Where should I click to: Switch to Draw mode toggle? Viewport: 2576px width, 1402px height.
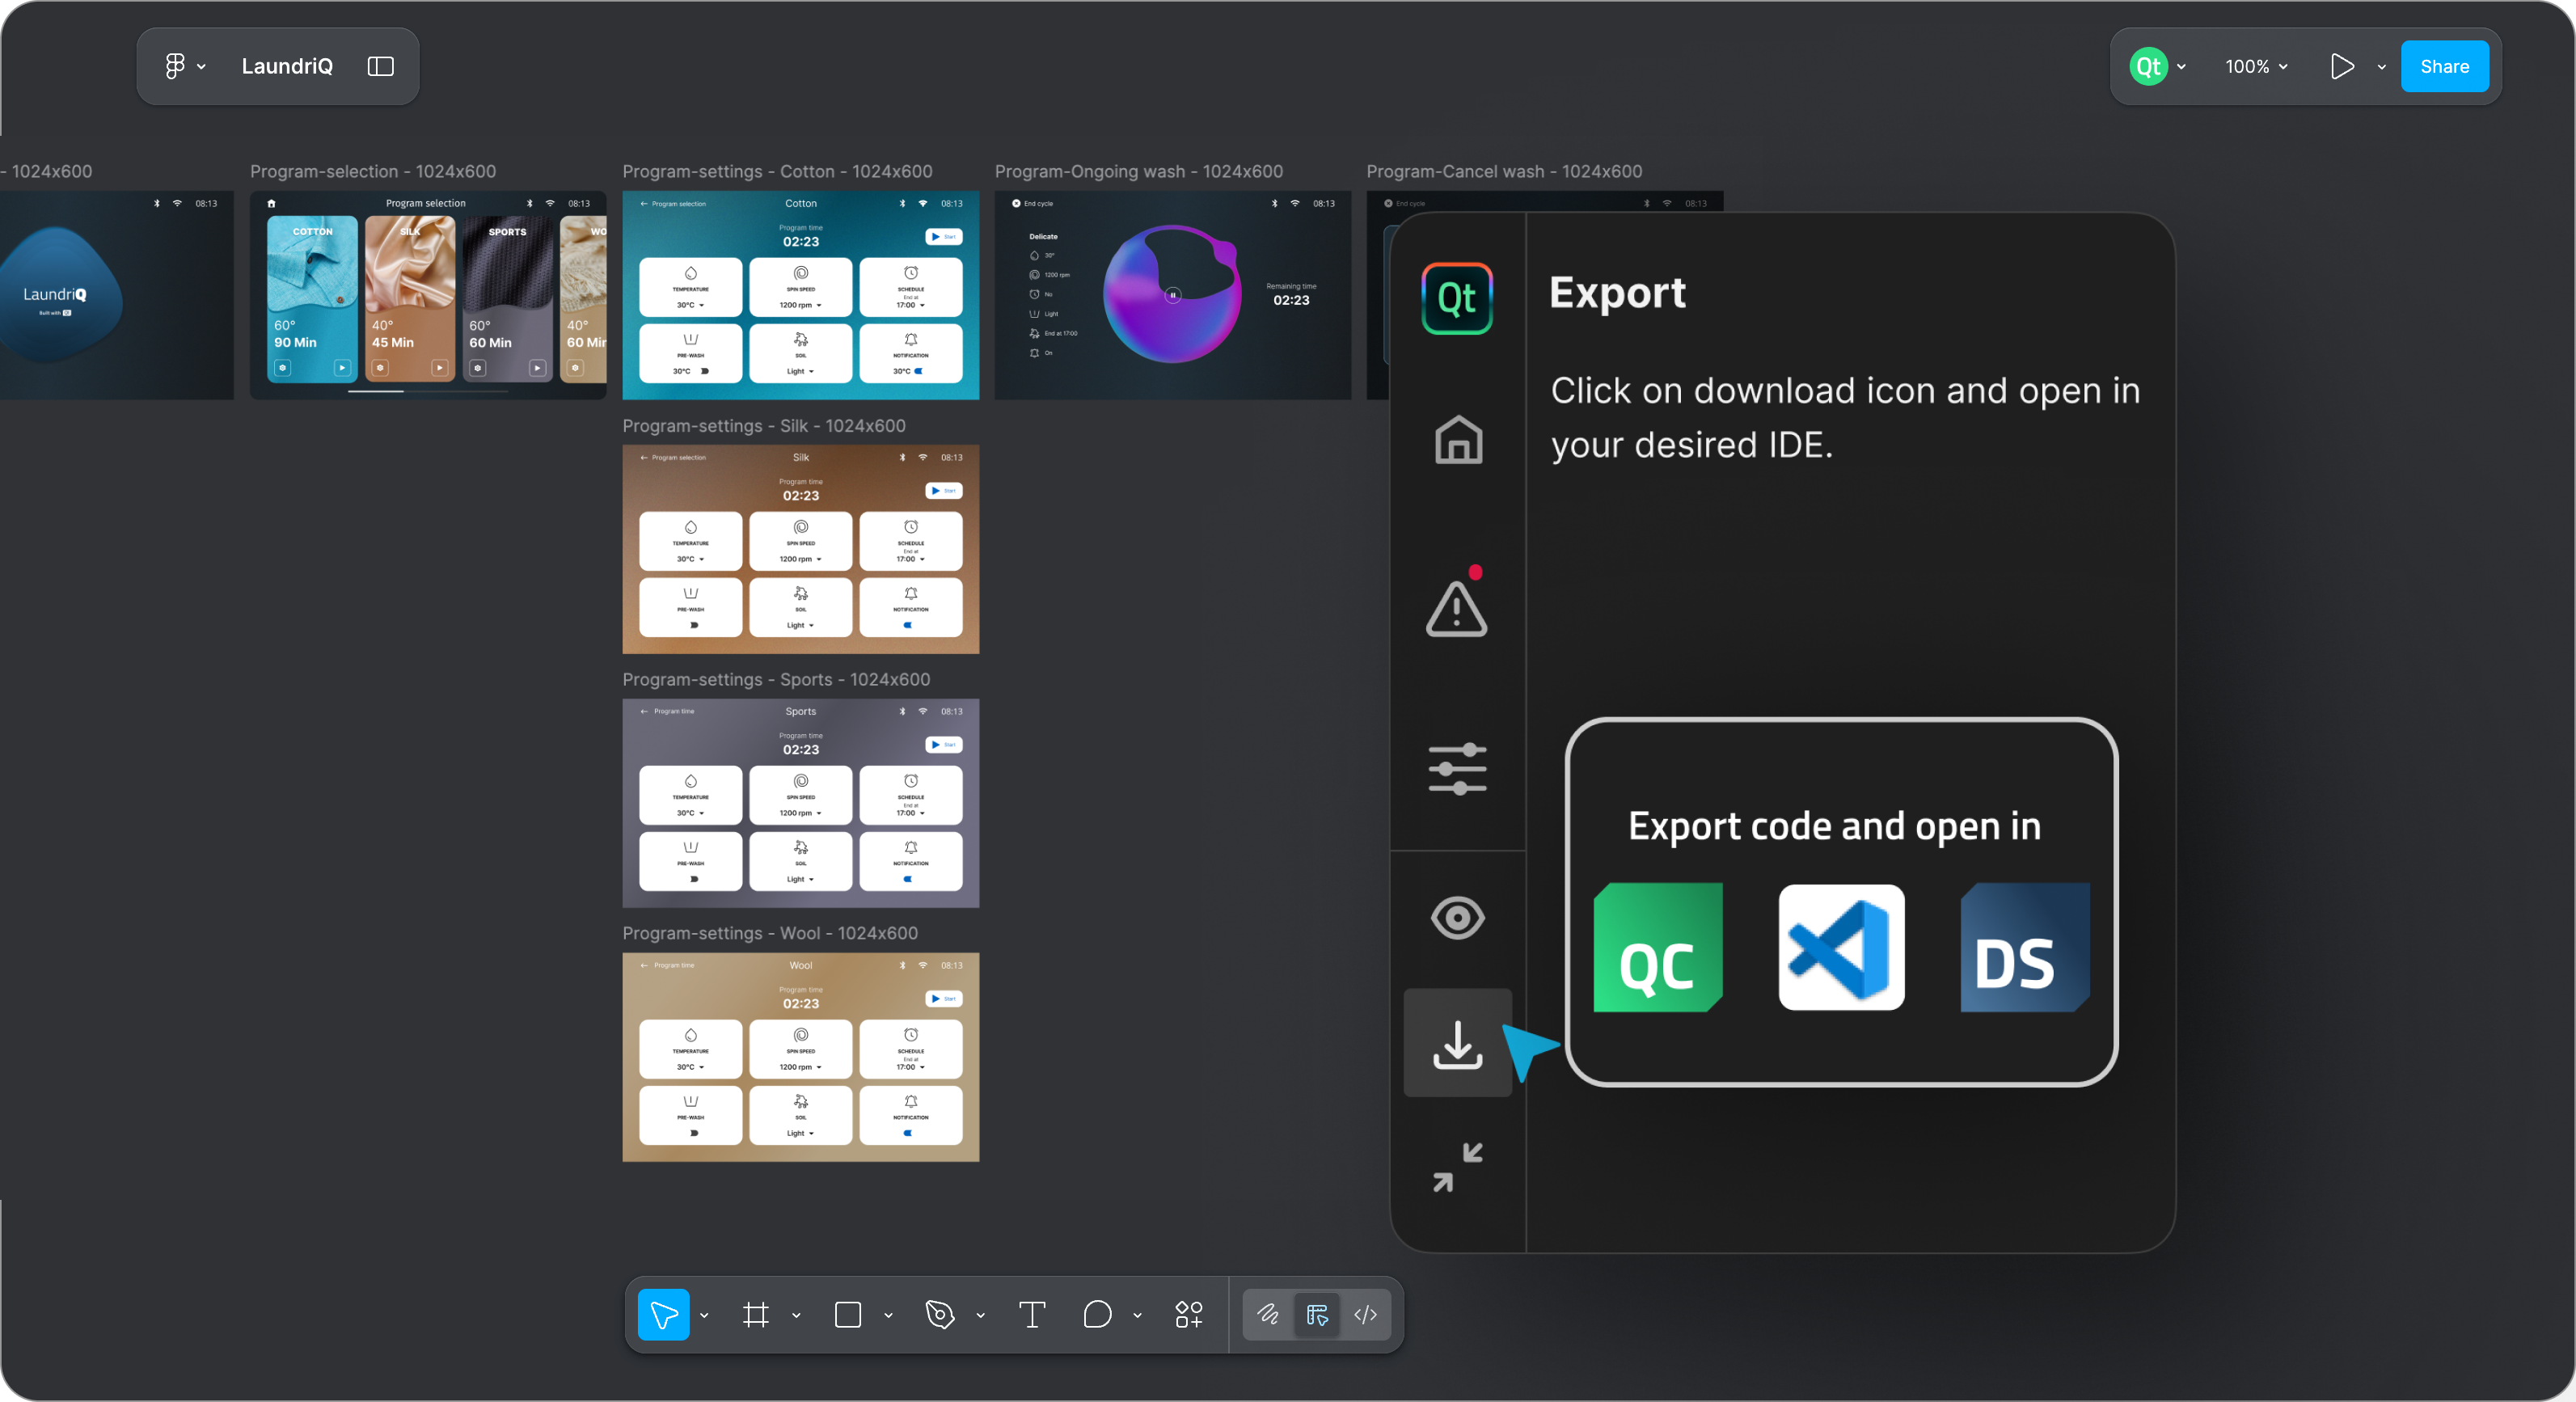[x=1268, y=1314]
